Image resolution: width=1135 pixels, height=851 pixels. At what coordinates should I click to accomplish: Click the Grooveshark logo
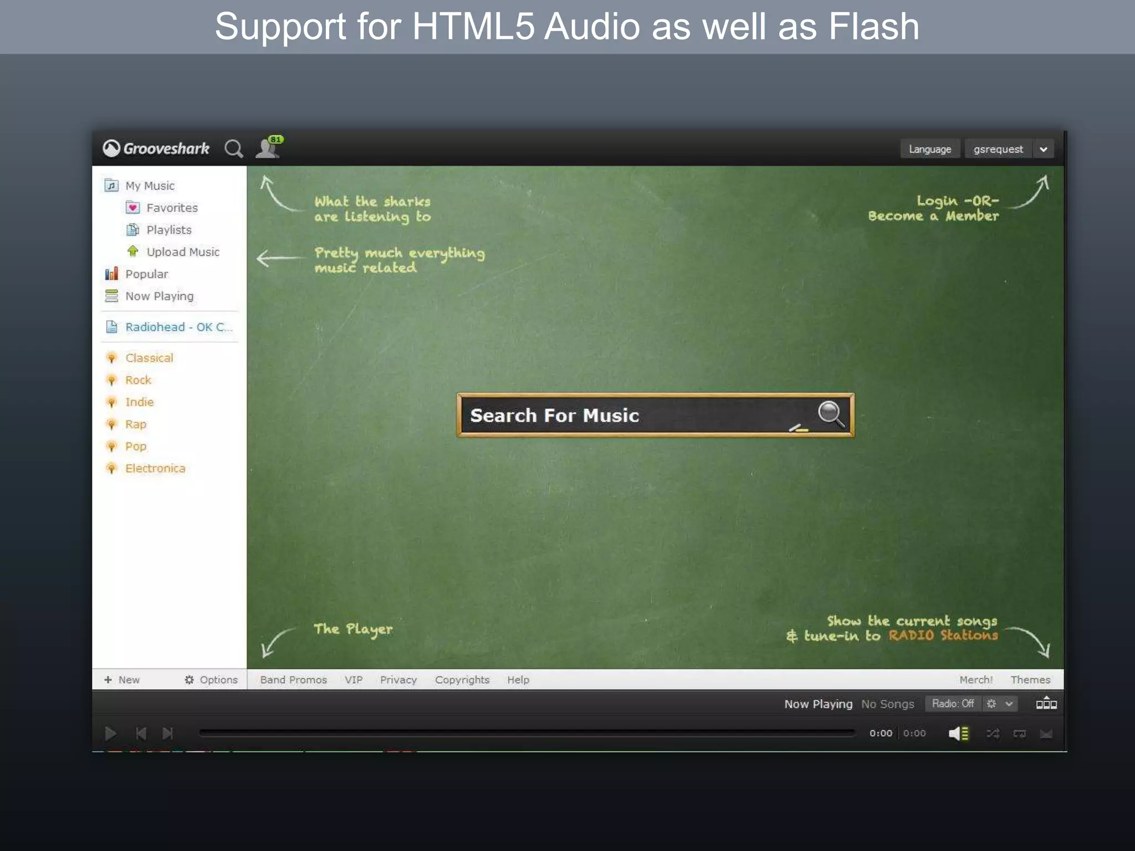156,148
